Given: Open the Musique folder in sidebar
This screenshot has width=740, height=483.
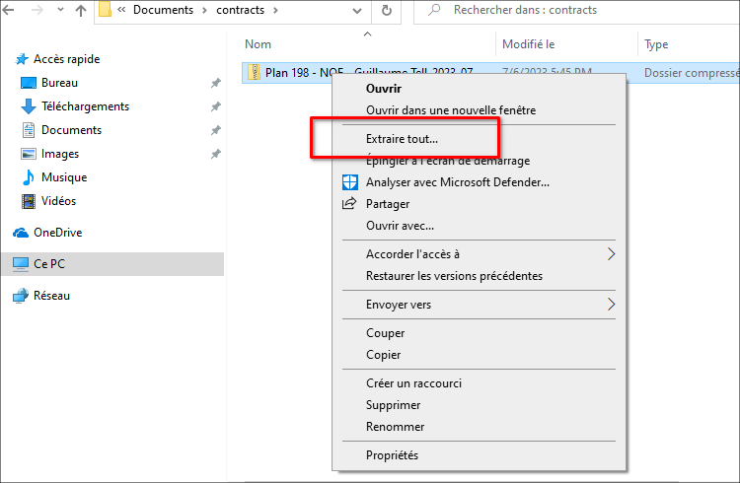Looking at the screenshot, I should (x=63, y=177).
